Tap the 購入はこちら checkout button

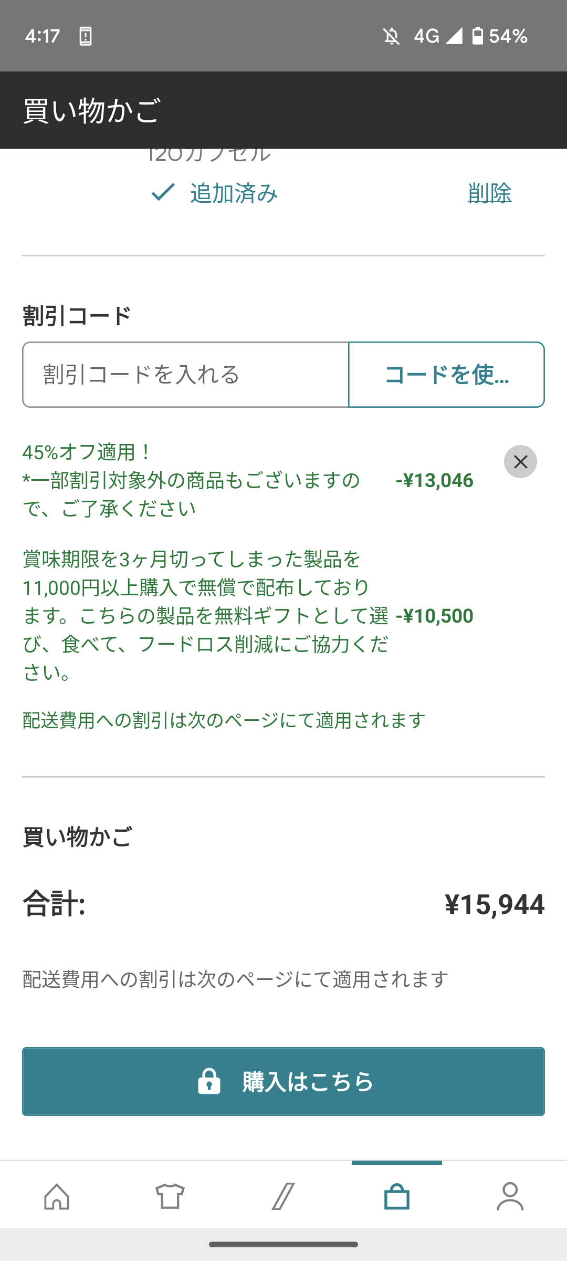click(283, 1081)
